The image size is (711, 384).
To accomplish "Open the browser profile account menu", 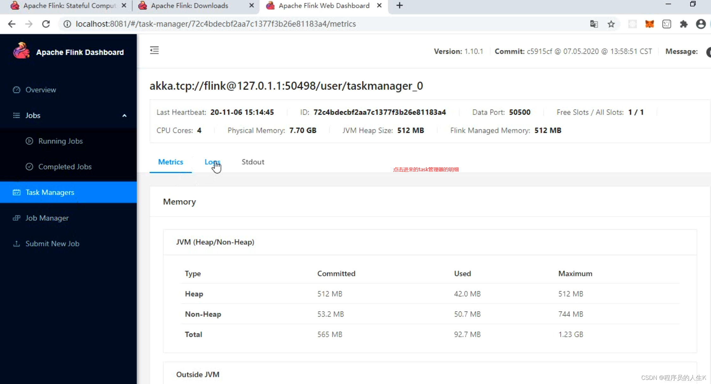I will click(x=701, y=24).
